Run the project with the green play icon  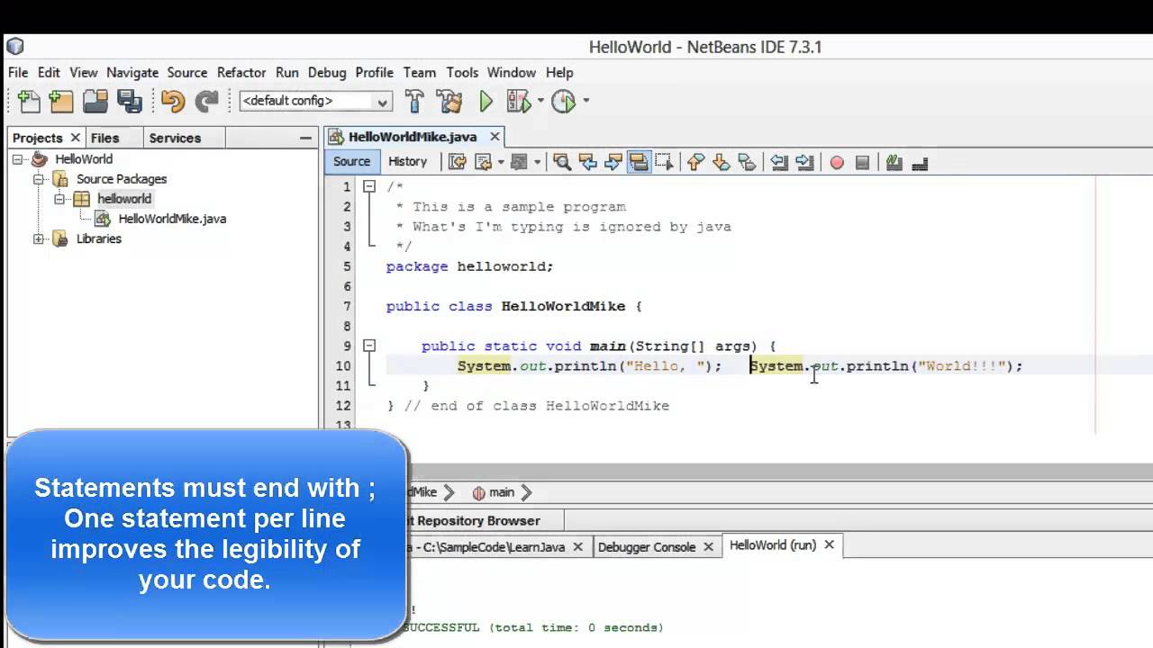point(486,101)
